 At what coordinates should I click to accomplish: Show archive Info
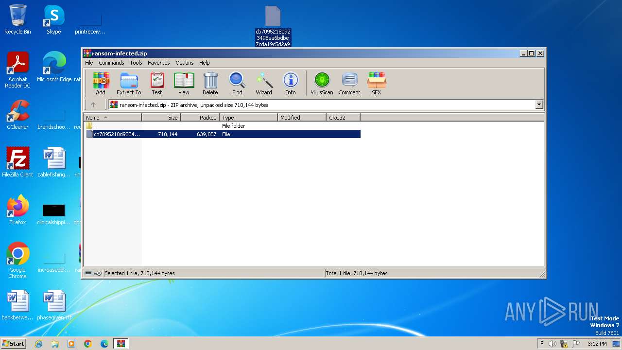pos(291,84)
